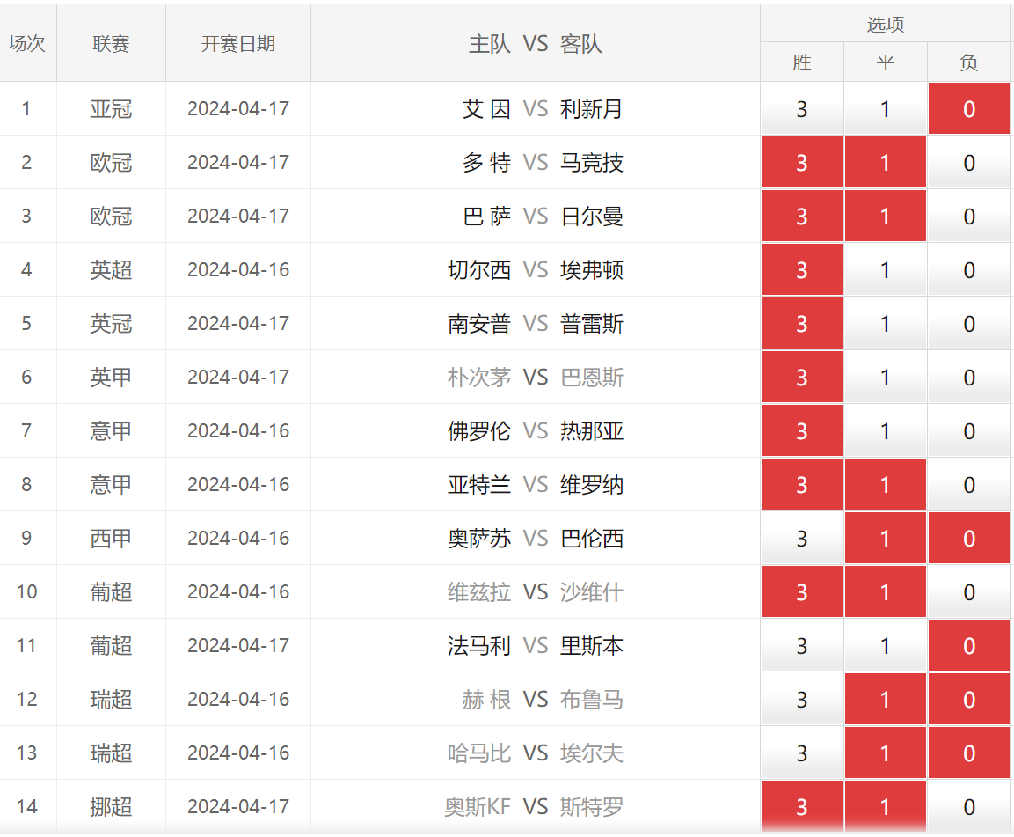This screenshot has height=837, width=1014.
Task: Click the 联赛 column header
Action: point(111,43)
